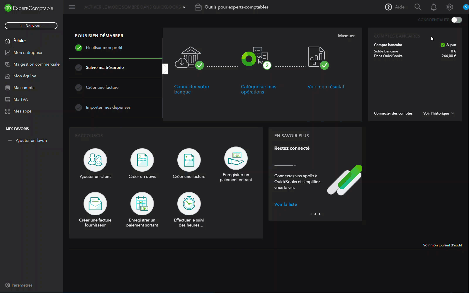Click the briefcase accountant tools icon
Viewport: 469px width, 293px height.
198,7
